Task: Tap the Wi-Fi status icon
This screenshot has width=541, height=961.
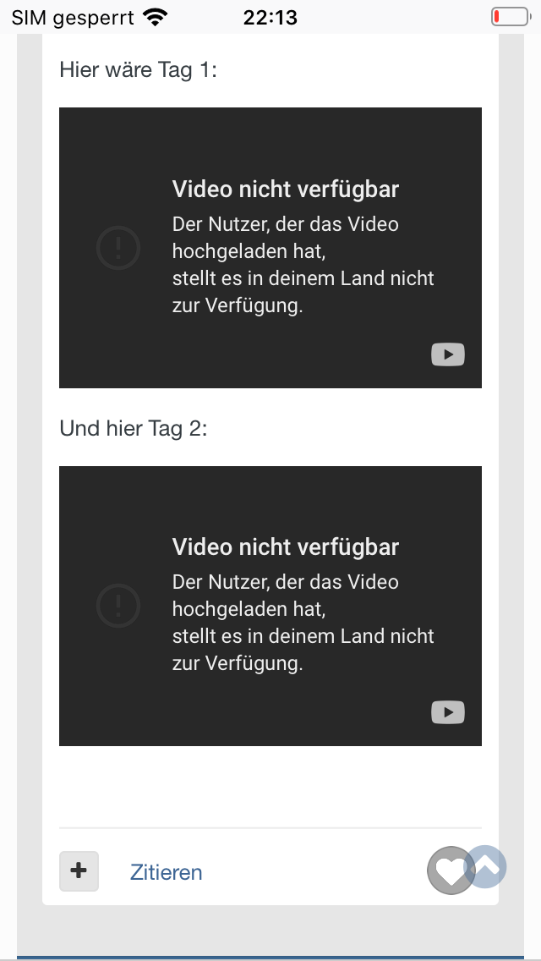Action: click(x=156, y=18)
